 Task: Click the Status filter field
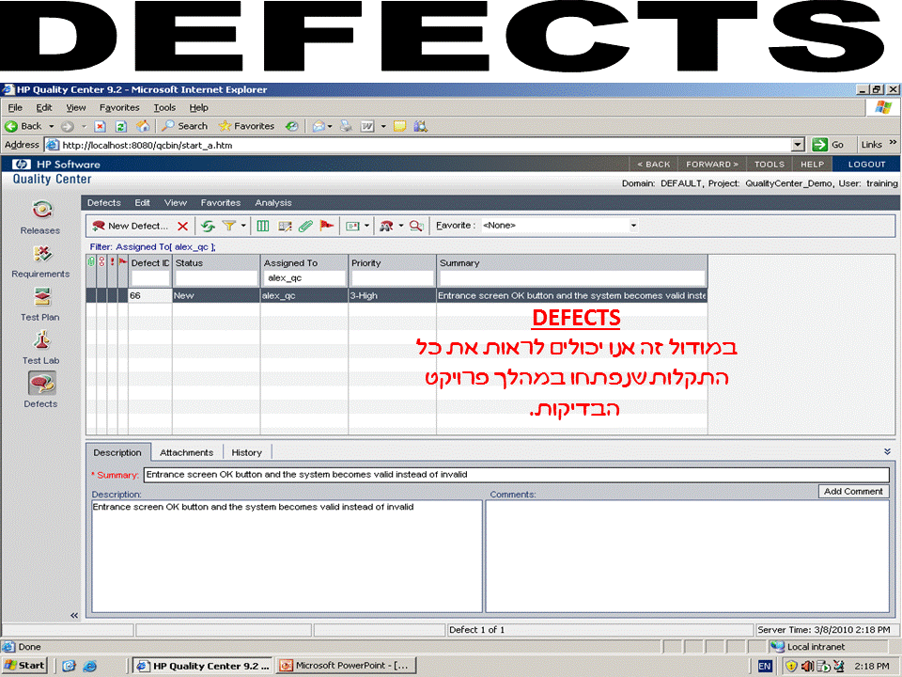tap(216, 278)
